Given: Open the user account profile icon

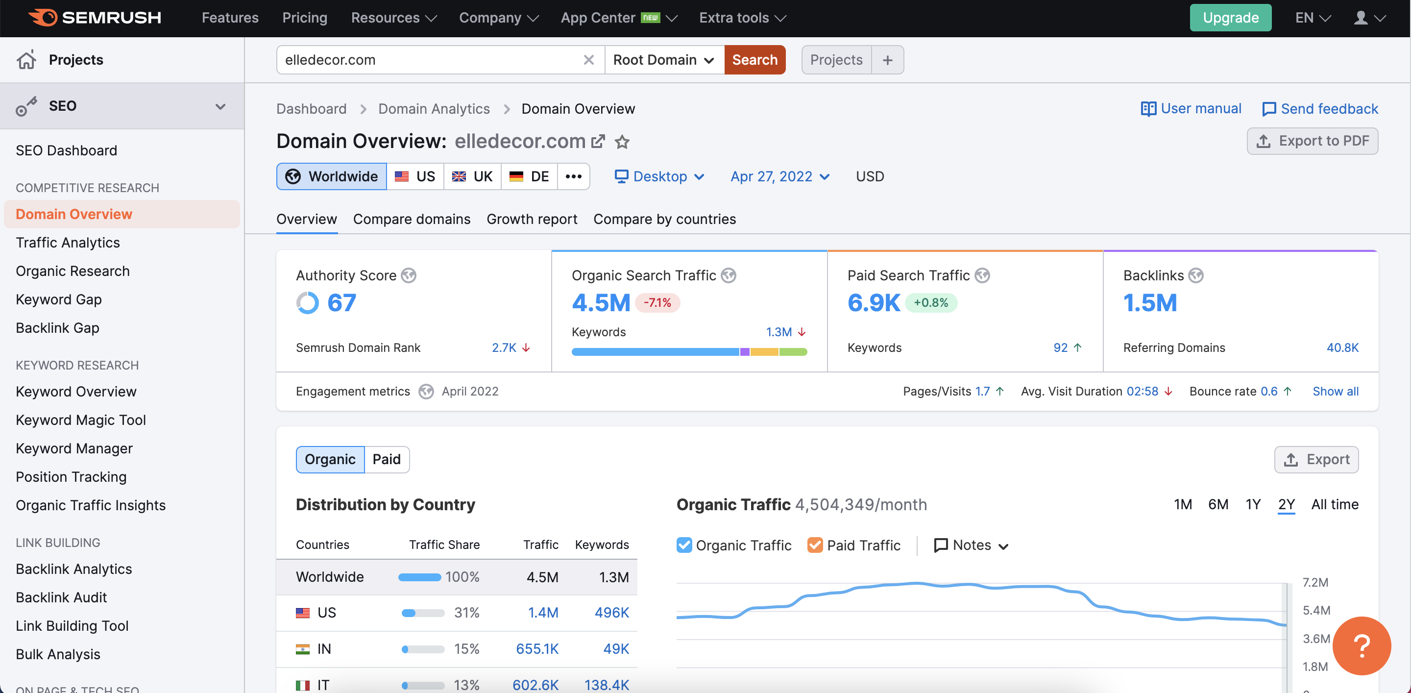Looking at the screenshot, I should click(1361, 18).
